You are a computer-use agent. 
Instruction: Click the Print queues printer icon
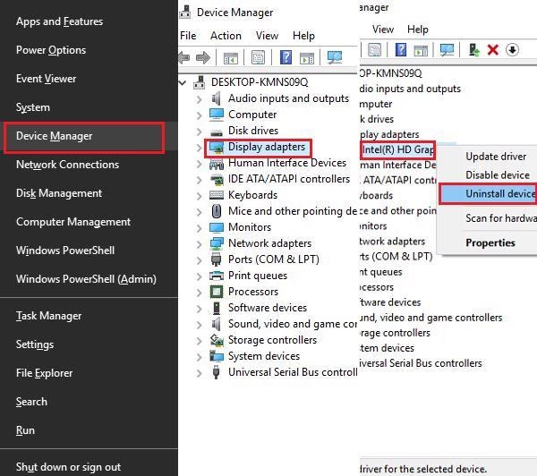click(217, 276)
